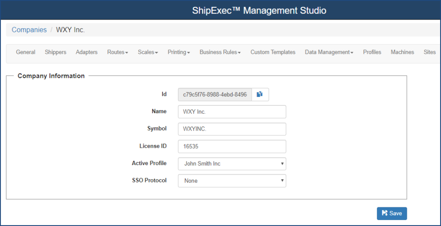Go to the Shippers tab
Image resolution: width=441 pixels, height=226 pixels.
pos(56,52)
